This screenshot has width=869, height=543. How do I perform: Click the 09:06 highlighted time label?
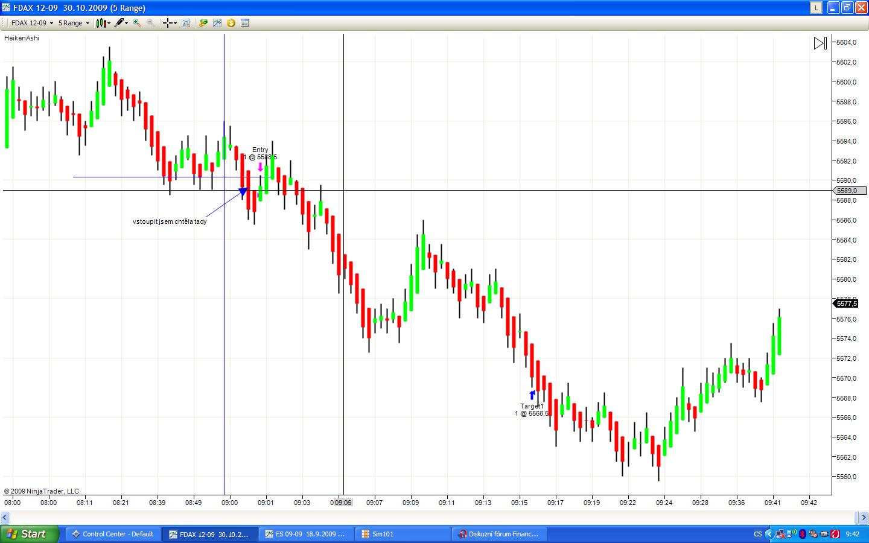343,503
